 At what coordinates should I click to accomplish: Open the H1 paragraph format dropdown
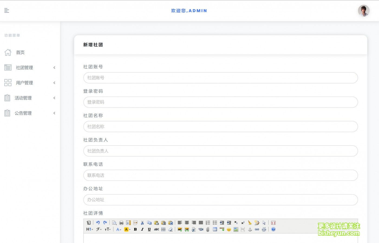tap(90, 229)
